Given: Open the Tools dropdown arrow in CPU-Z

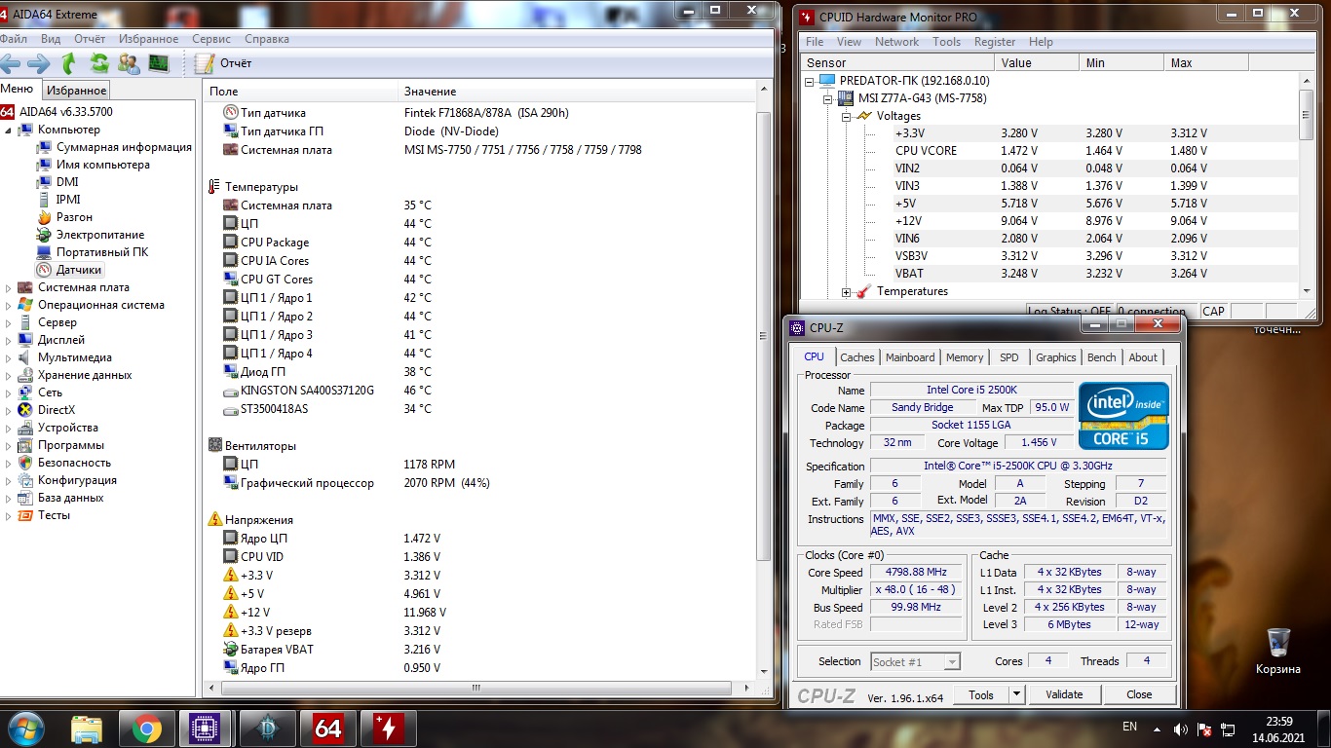Looking at the screenshot, I should pyautogui.click(x=1016, y=694).
